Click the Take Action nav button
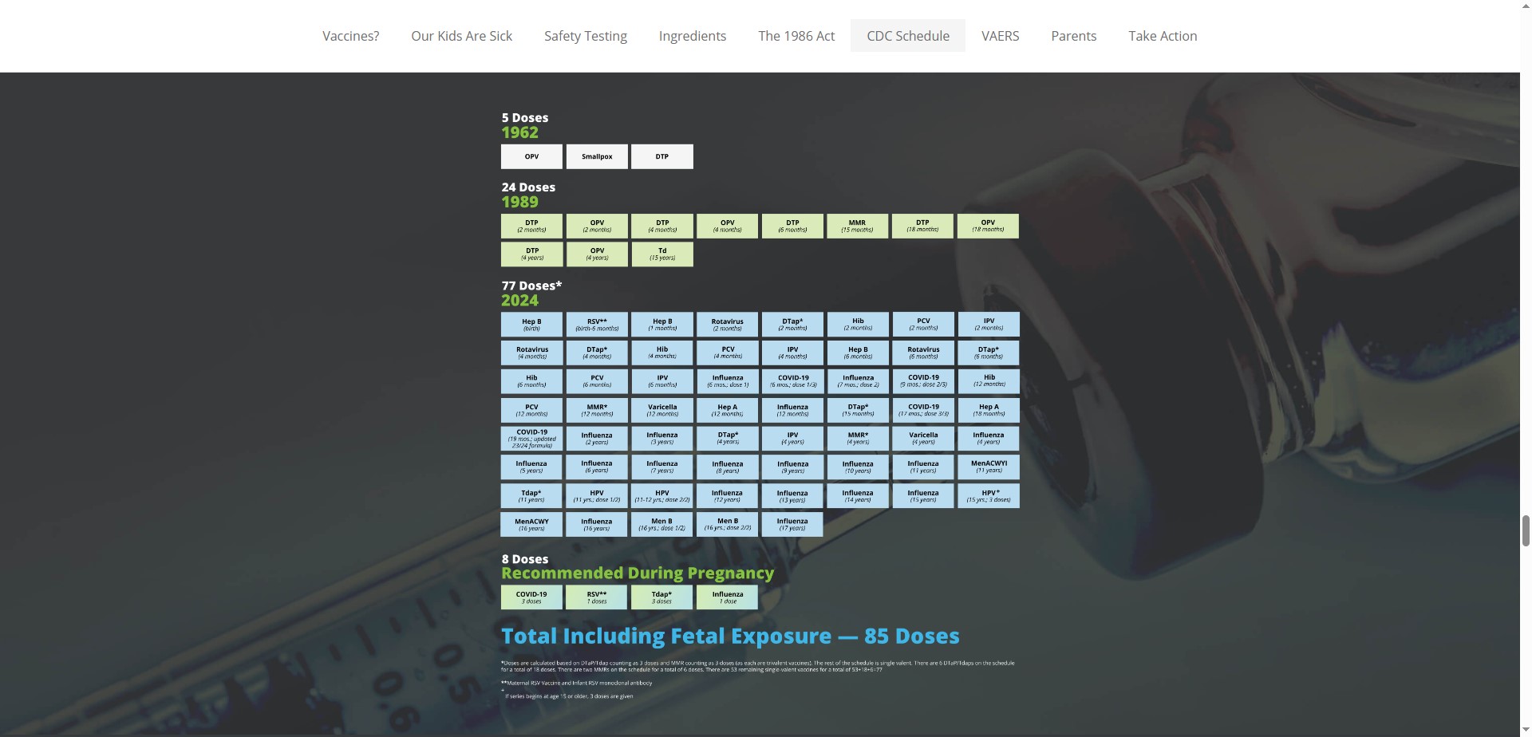This screenshot has height=737, width=1532. click(1162, 36)
